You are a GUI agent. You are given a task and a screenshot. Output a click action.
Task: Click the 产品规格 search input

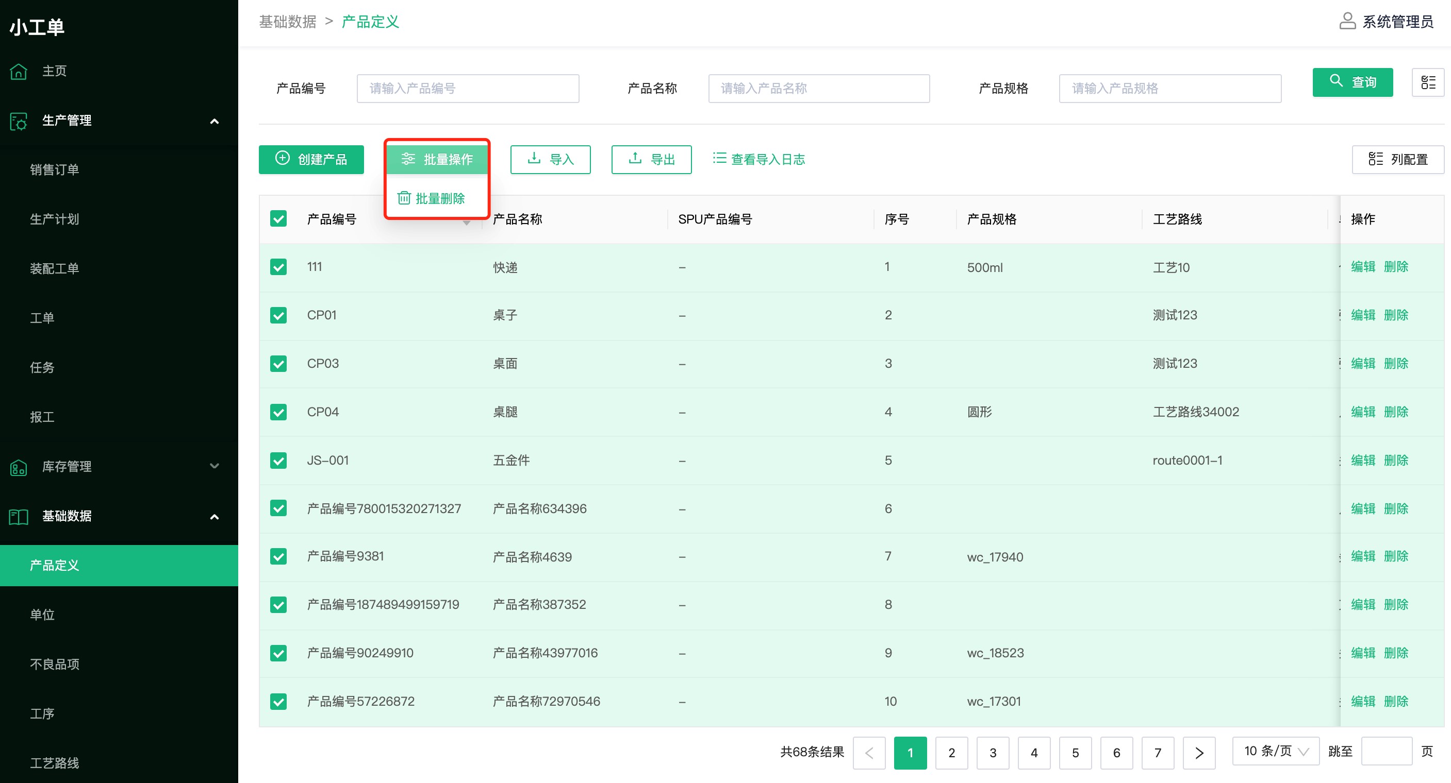point(1170,89)
